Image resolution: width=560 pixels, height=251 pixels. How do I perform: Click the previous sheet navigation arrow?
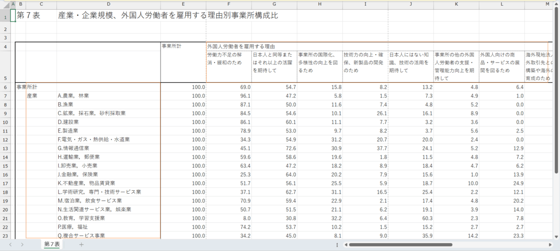click(10, 244)
